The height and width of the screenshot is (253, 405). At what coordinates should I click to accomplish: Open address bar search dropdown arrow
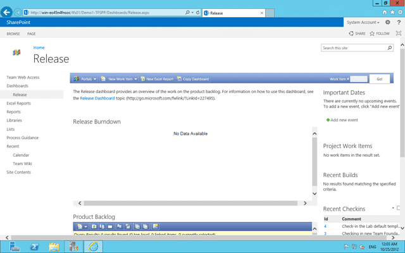(192, 13)
